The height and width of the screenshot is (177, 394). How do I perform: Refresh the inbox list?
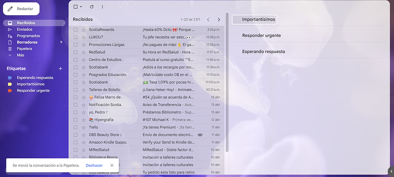(x=91, y=7)
